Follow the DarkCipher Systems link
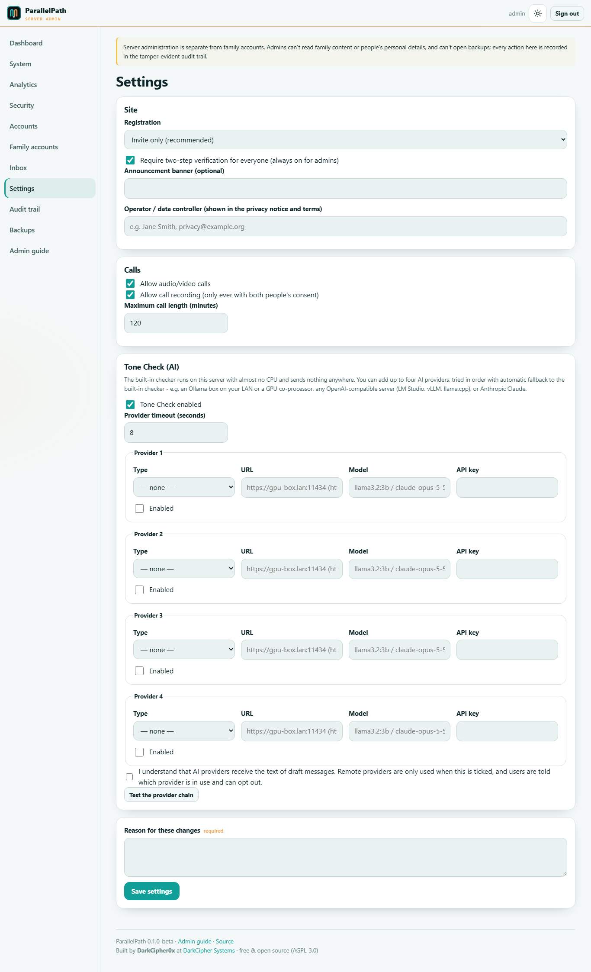Viewport: 591px width, 972px height. [209, 950]
